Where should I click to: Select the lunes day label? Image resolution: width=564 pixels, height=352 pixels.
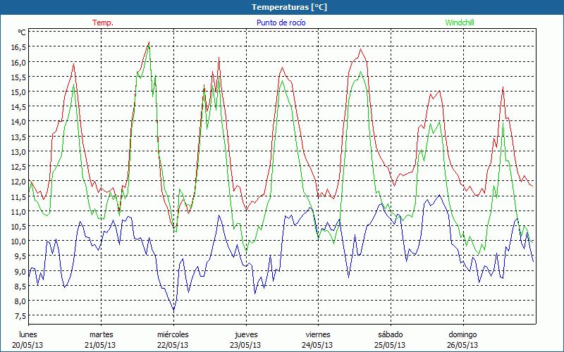(28, 334)
